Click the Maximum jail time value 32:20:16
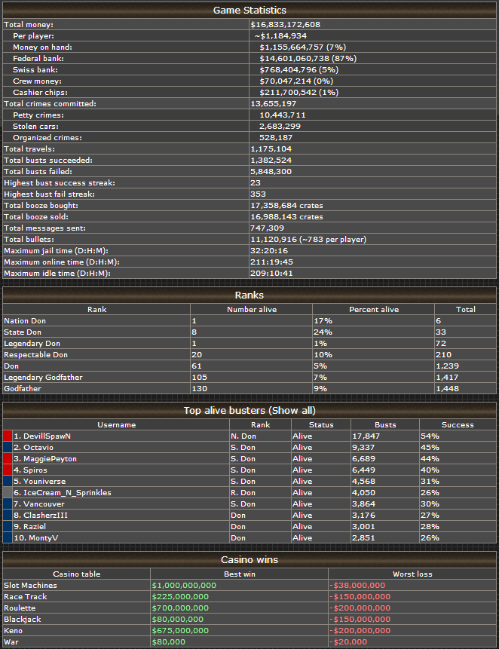499x649 pixels. (x=269, y=251)
